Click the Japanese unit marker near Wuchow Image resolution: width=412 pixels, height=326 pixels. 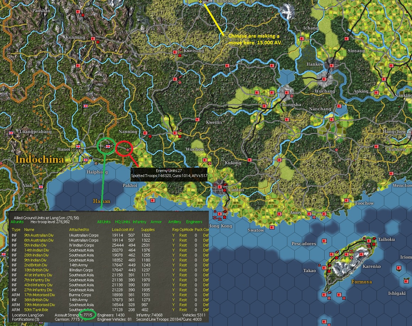(205, 160)
